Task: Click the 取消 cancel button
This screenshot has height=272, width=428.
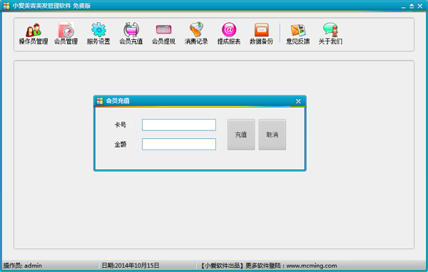Action: (272, 135)
